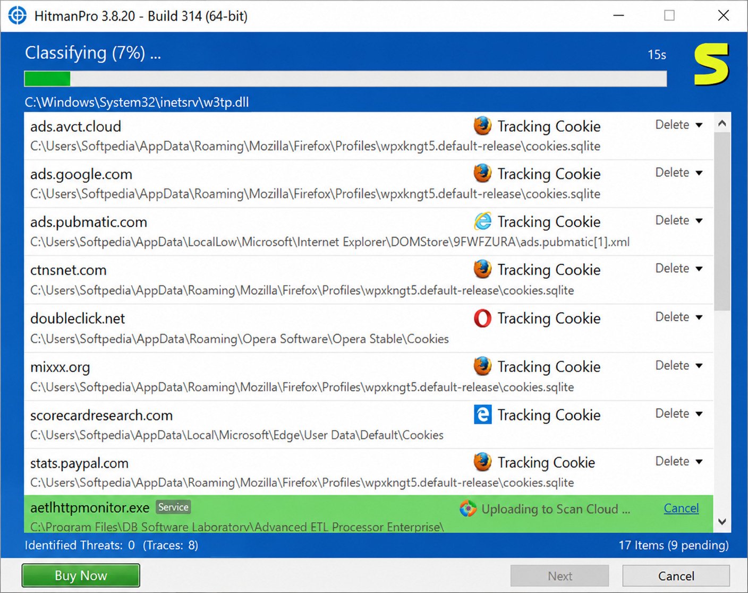Select the mixxx.org entry name
The height and width of the screenshot is (593, 748).
coord(60,367)
